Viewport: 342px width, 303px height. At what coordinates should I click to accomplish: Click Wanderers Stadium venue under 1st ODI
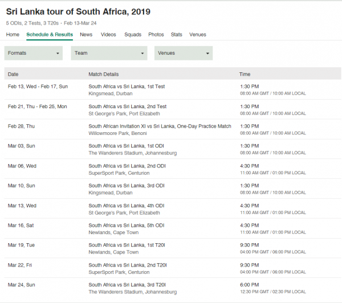[x=133, y=153]
